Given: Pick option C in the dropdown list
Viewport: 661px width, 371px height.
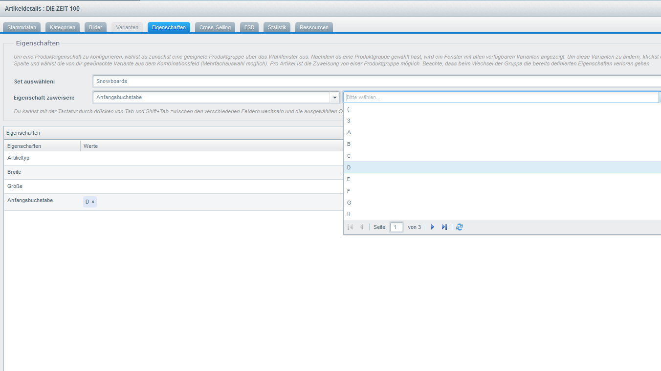Looking at the screenshot, I should (502, 156).
